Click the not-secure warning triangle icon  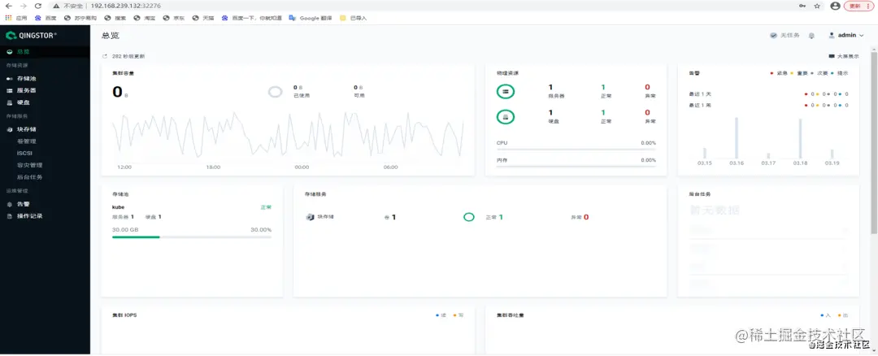click(57, 6)
